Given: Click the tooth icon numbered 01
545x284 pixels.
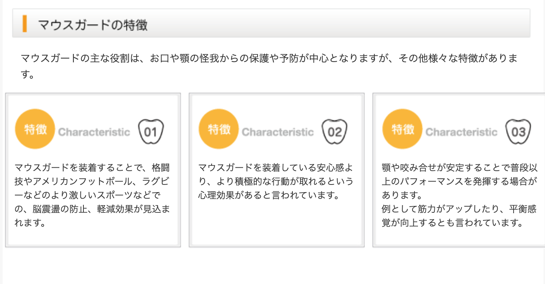Looking at the screenshot, I should pos(150,132).
